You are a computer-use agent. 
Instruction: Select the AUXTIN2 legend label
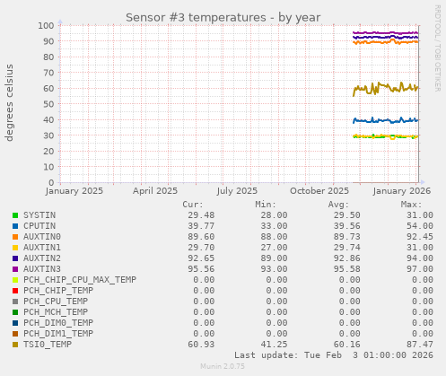coord(42,258)
